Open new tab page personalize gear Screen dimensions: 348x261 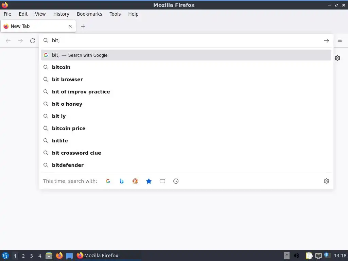tap(337, 58)
